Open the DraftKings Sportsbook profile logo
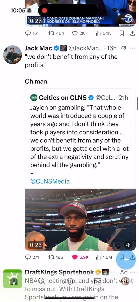The height and width of the screenshot is (302, 139). pyautogui.click(x=13, y=279)
